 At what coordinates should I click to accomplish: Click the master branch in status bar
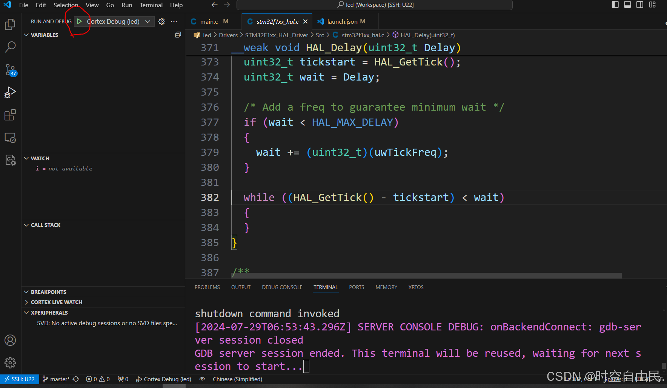(x=57, y=379)
